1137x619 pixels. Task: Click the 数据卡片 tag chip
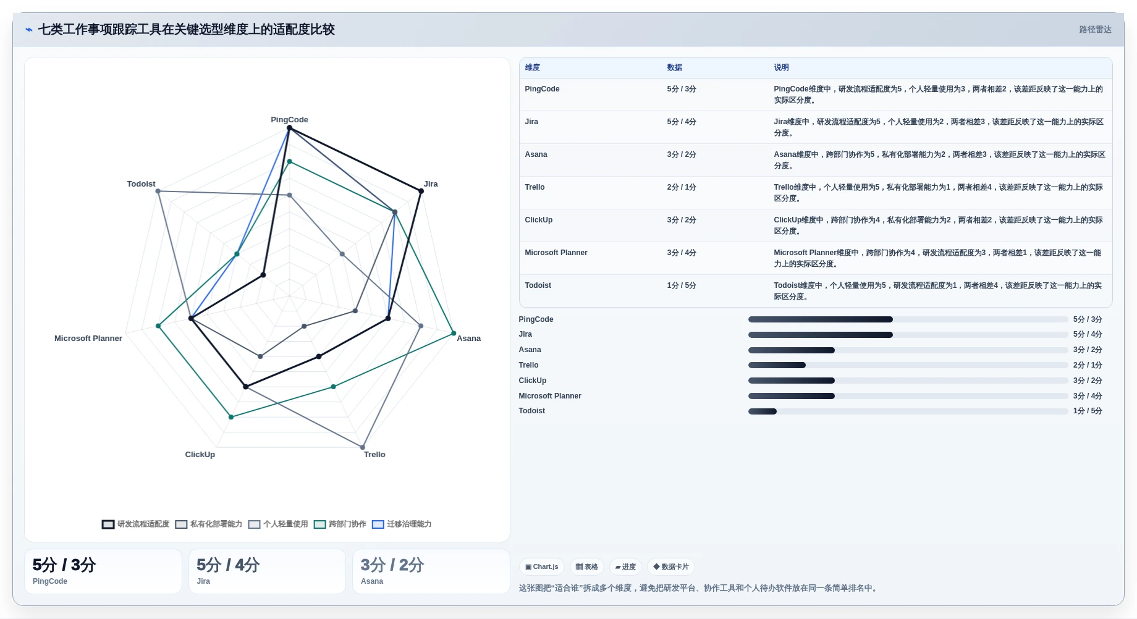pos(671,566)
